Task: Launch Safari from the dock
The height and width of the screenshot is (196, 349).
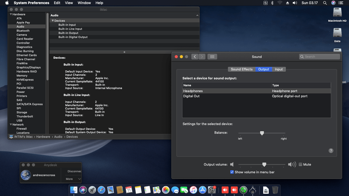Action: pyautogui.click(x=101, y=190)
